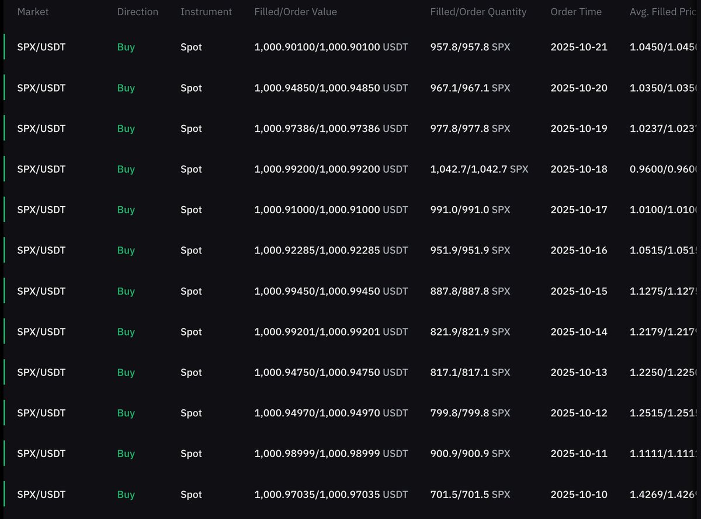The width and height of the screenshot is (701, 519).
Task: Click the order date 2025-10-20
Action: tap(579, 88)
